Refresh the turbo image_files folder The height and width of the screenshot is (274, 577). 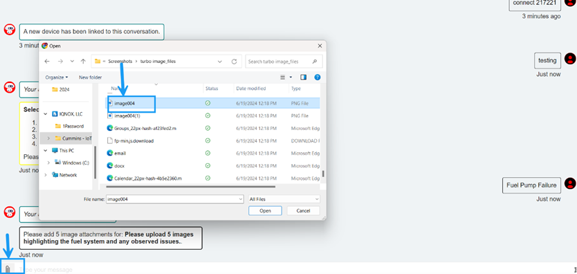pos(234,62)
